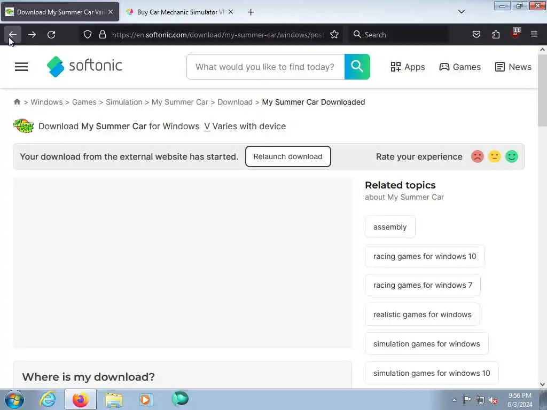Go back using the browser back arrow

coord(13,35)
